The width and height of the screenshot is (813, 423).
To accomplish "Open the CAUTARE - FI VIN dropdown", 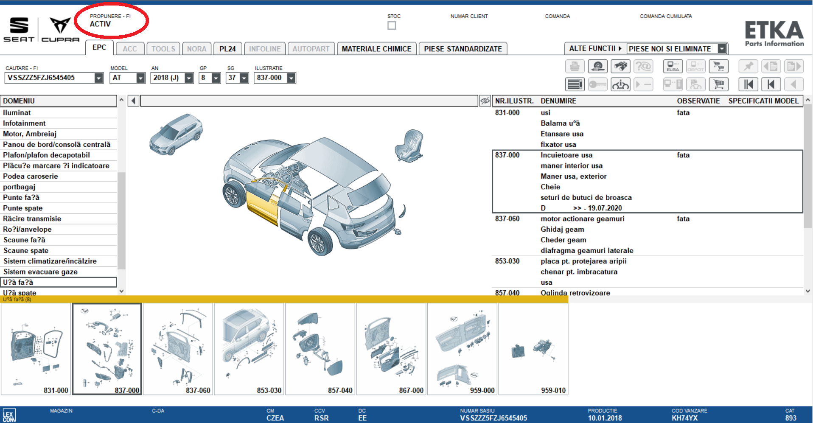I will tap(99, 78).
